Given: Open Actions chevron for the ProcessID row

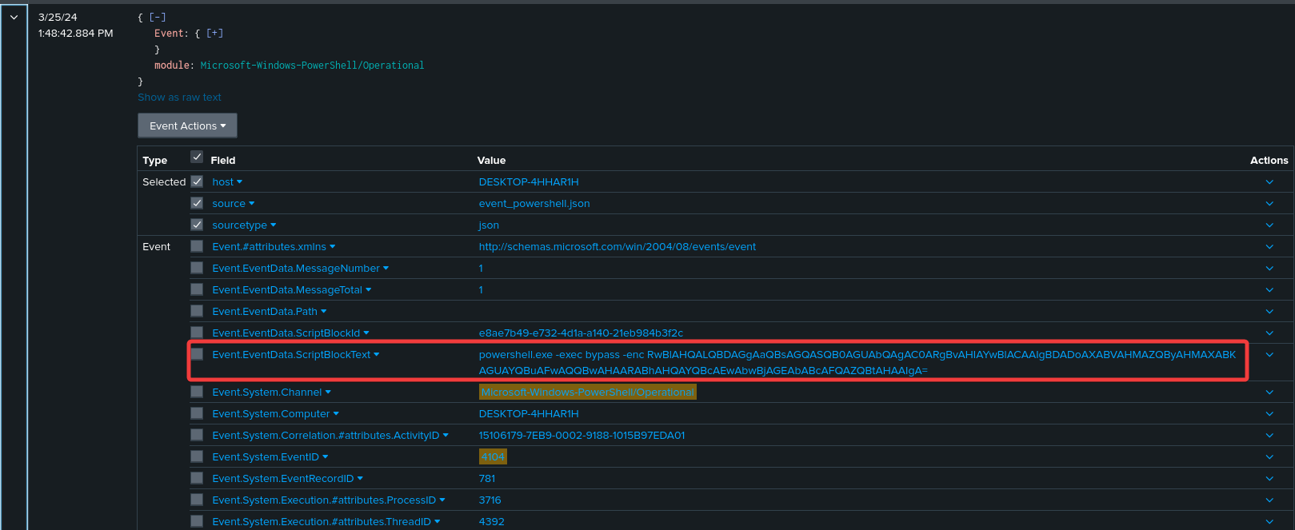Looking at the screenshot, I should click(1269, 500).
